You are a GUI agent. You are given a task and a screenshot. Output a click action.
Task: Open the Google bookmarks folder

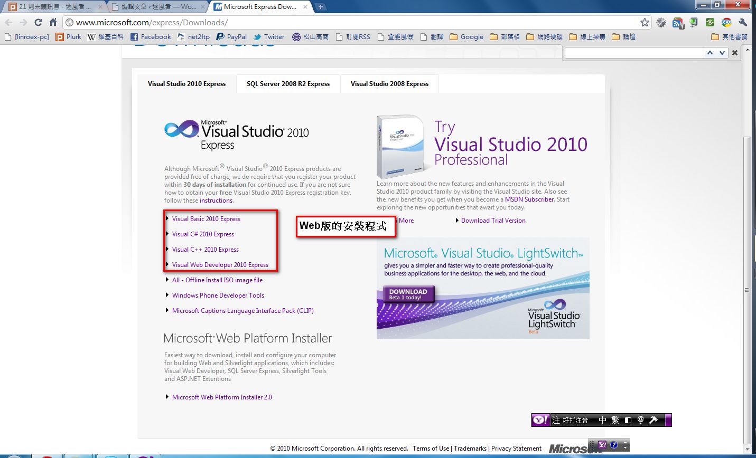click(x=466, y=36)
